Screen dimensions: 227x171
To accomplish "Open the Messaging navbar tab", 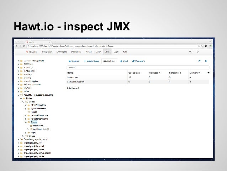I will 62,52.
